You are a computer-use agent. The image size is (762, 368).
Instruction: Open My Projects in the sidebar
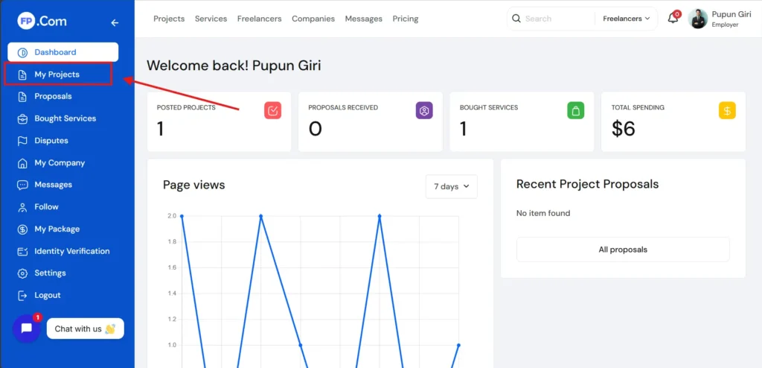coord(57,74)
